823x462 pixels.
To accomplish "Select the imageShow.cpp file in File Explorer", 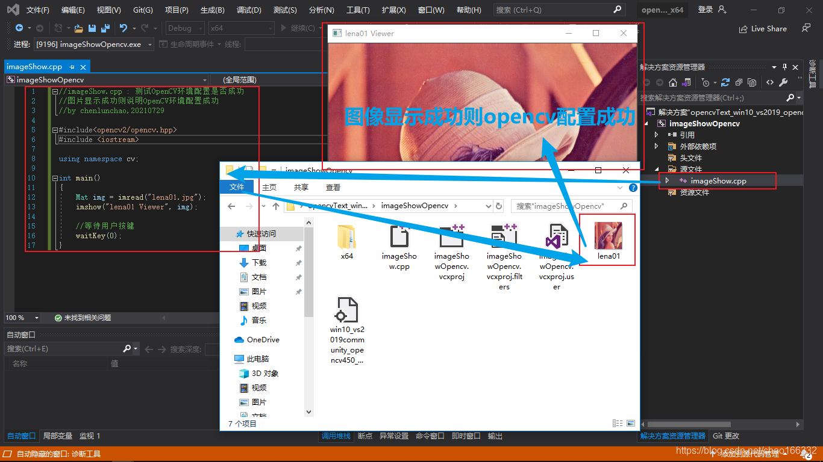I will click(399, 247).
